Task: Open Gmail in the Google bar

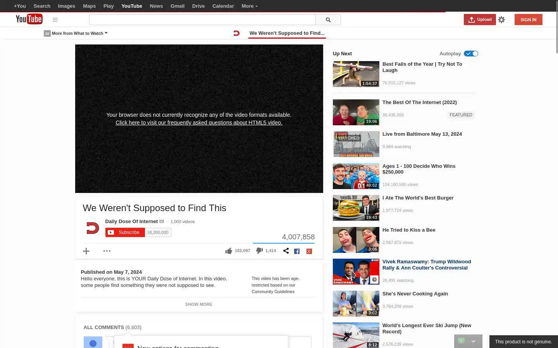Action: click(177, 6)
